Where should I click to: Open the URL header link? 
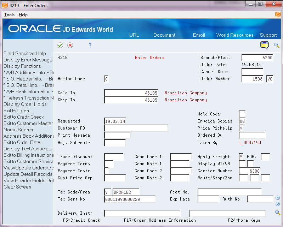pos(134,35)
